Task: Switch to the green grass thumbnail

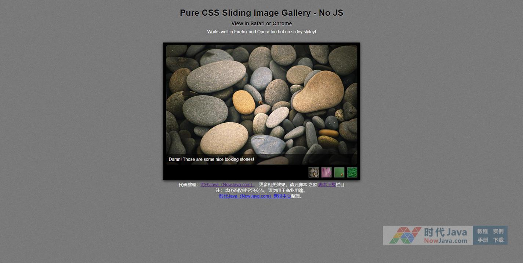Action: click(352, 172)
